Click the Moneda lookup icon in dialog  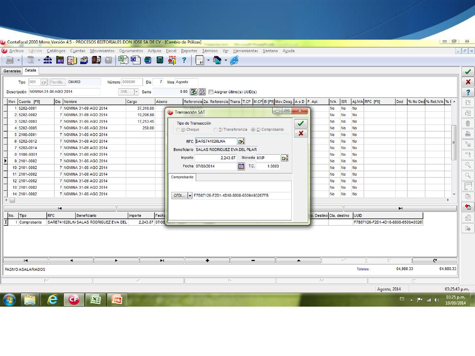tap(284, 158)
